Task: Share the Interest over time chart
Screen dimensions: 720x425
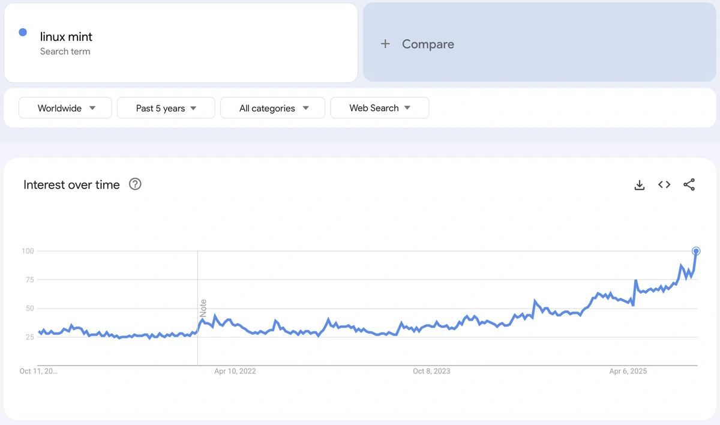Action: pyautogui.click(x=689, y=185)
